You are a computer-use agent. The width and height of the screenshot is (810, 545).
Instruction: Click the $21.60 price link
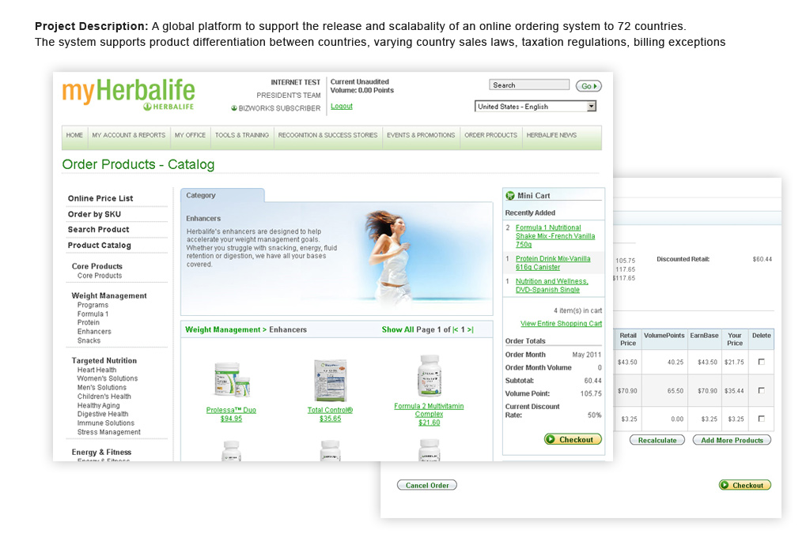click(429, 423)
